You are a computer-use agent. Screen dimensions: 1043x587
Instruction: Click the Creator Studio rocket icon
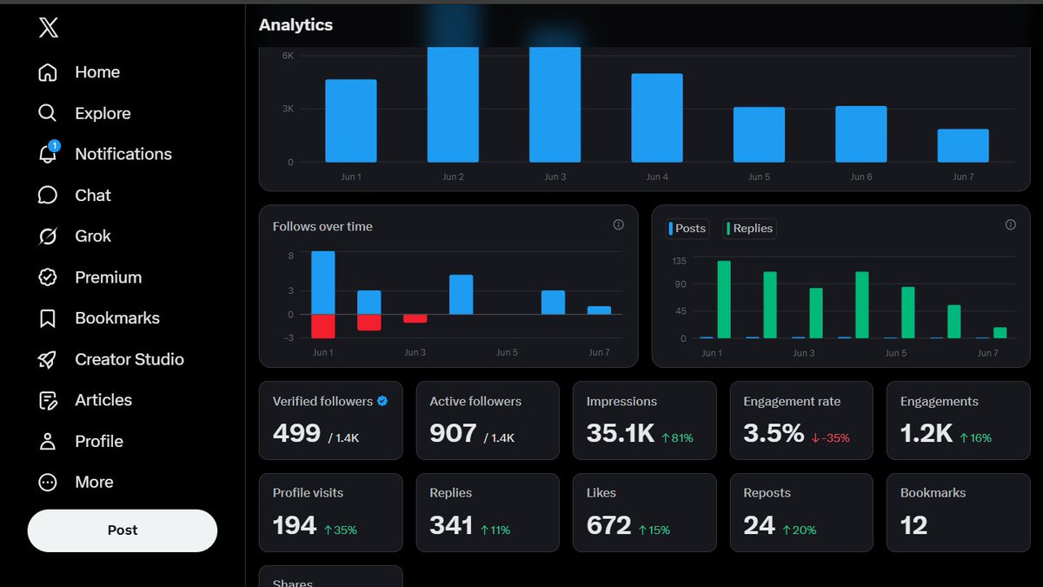tap(48, 359)
